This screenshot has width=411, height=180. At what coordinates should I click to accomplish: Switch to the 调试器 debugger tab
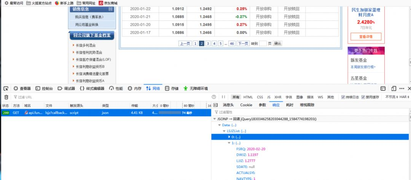[x=66, y=88]
